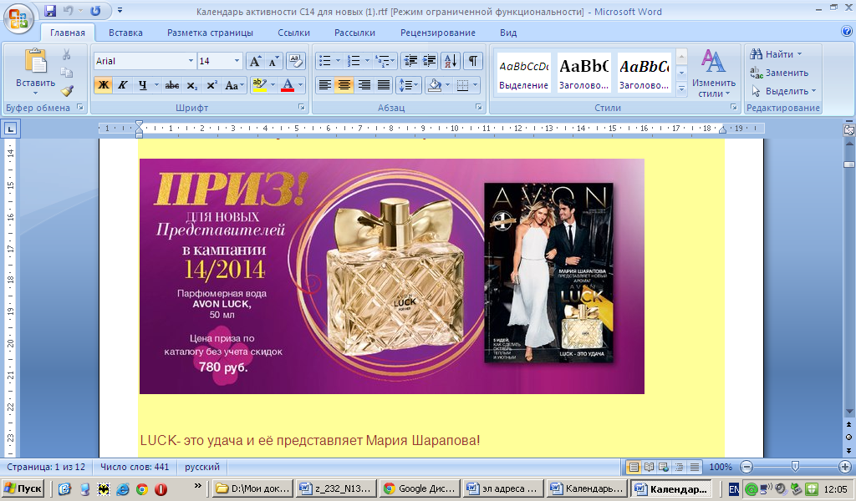Toggle Bold (Ж) formatting
The image size is (856, 501).
[x=103, y=85]
